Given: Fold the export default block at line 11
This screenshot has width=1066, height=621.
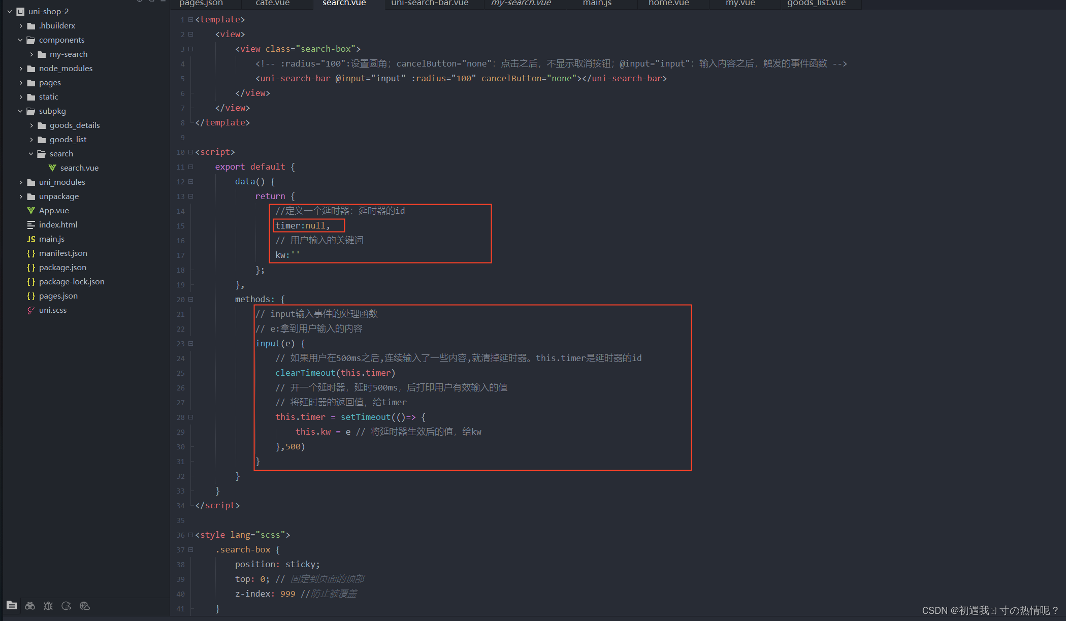Looking at the screenshot, I should pyautogui.click(x=191, y=167).
